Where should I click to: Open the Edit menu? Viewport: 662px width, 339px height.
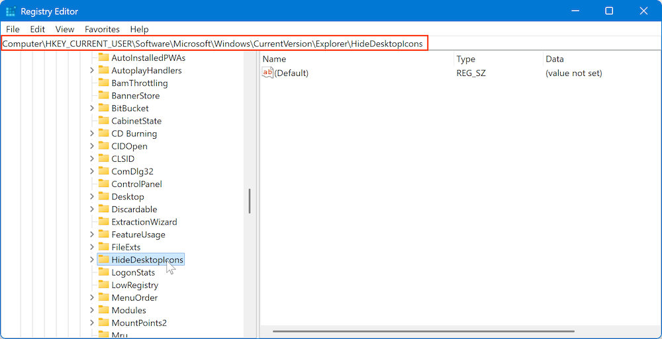tap(37, 29)
